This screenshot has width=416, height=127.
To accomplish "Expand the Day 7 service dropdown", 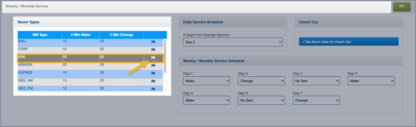I will pyautogui.click(x=316, y=100).
